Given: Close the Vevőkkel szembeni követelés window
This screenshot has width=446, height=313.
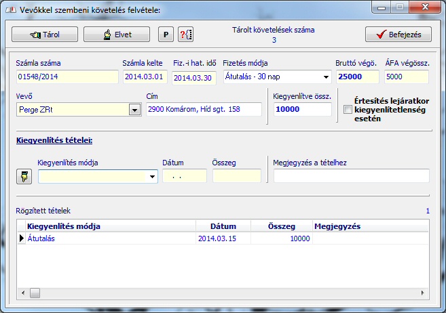Looking at the screenshot, I should [425, 7].
